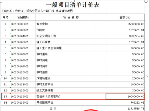This screenshot has height=111, width=149.
Task: Select the 保险费 row name cell
Action: coord(71,30)
